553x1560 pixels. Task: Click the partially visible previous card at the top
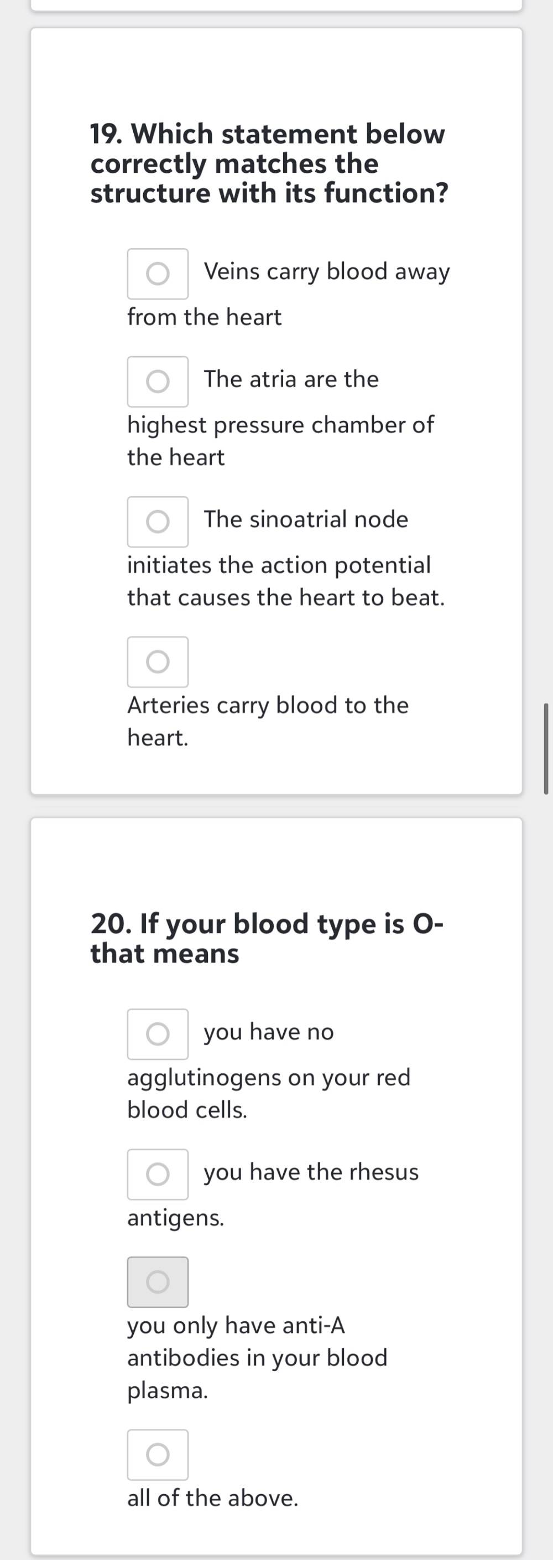[276, 5]
